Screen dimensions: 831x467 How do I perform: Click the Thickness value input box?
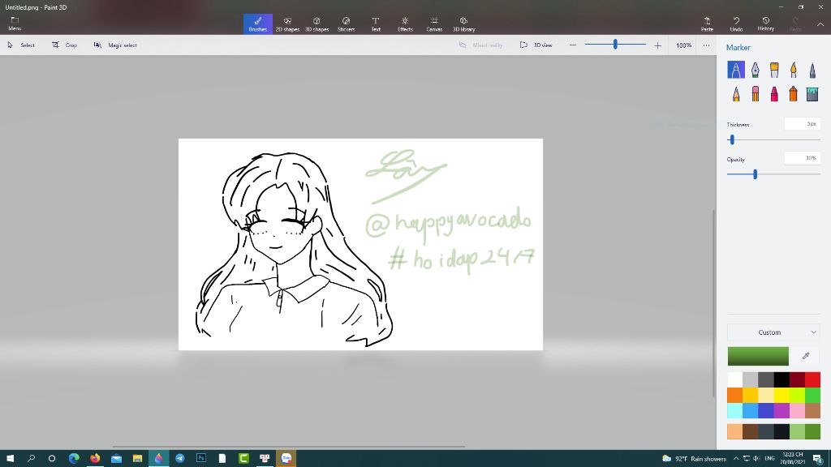[803, 124]
